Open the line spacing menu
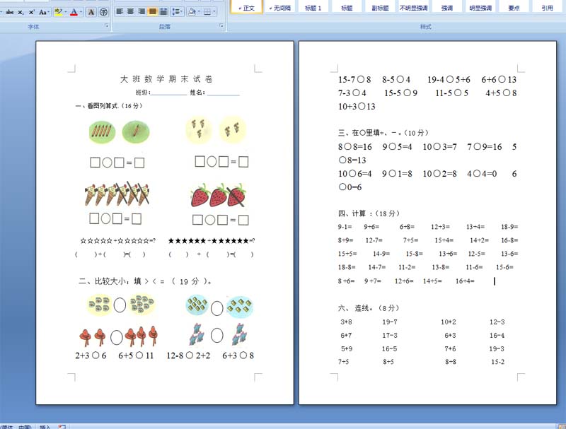 pyautogui.click(x=178, y=12)
